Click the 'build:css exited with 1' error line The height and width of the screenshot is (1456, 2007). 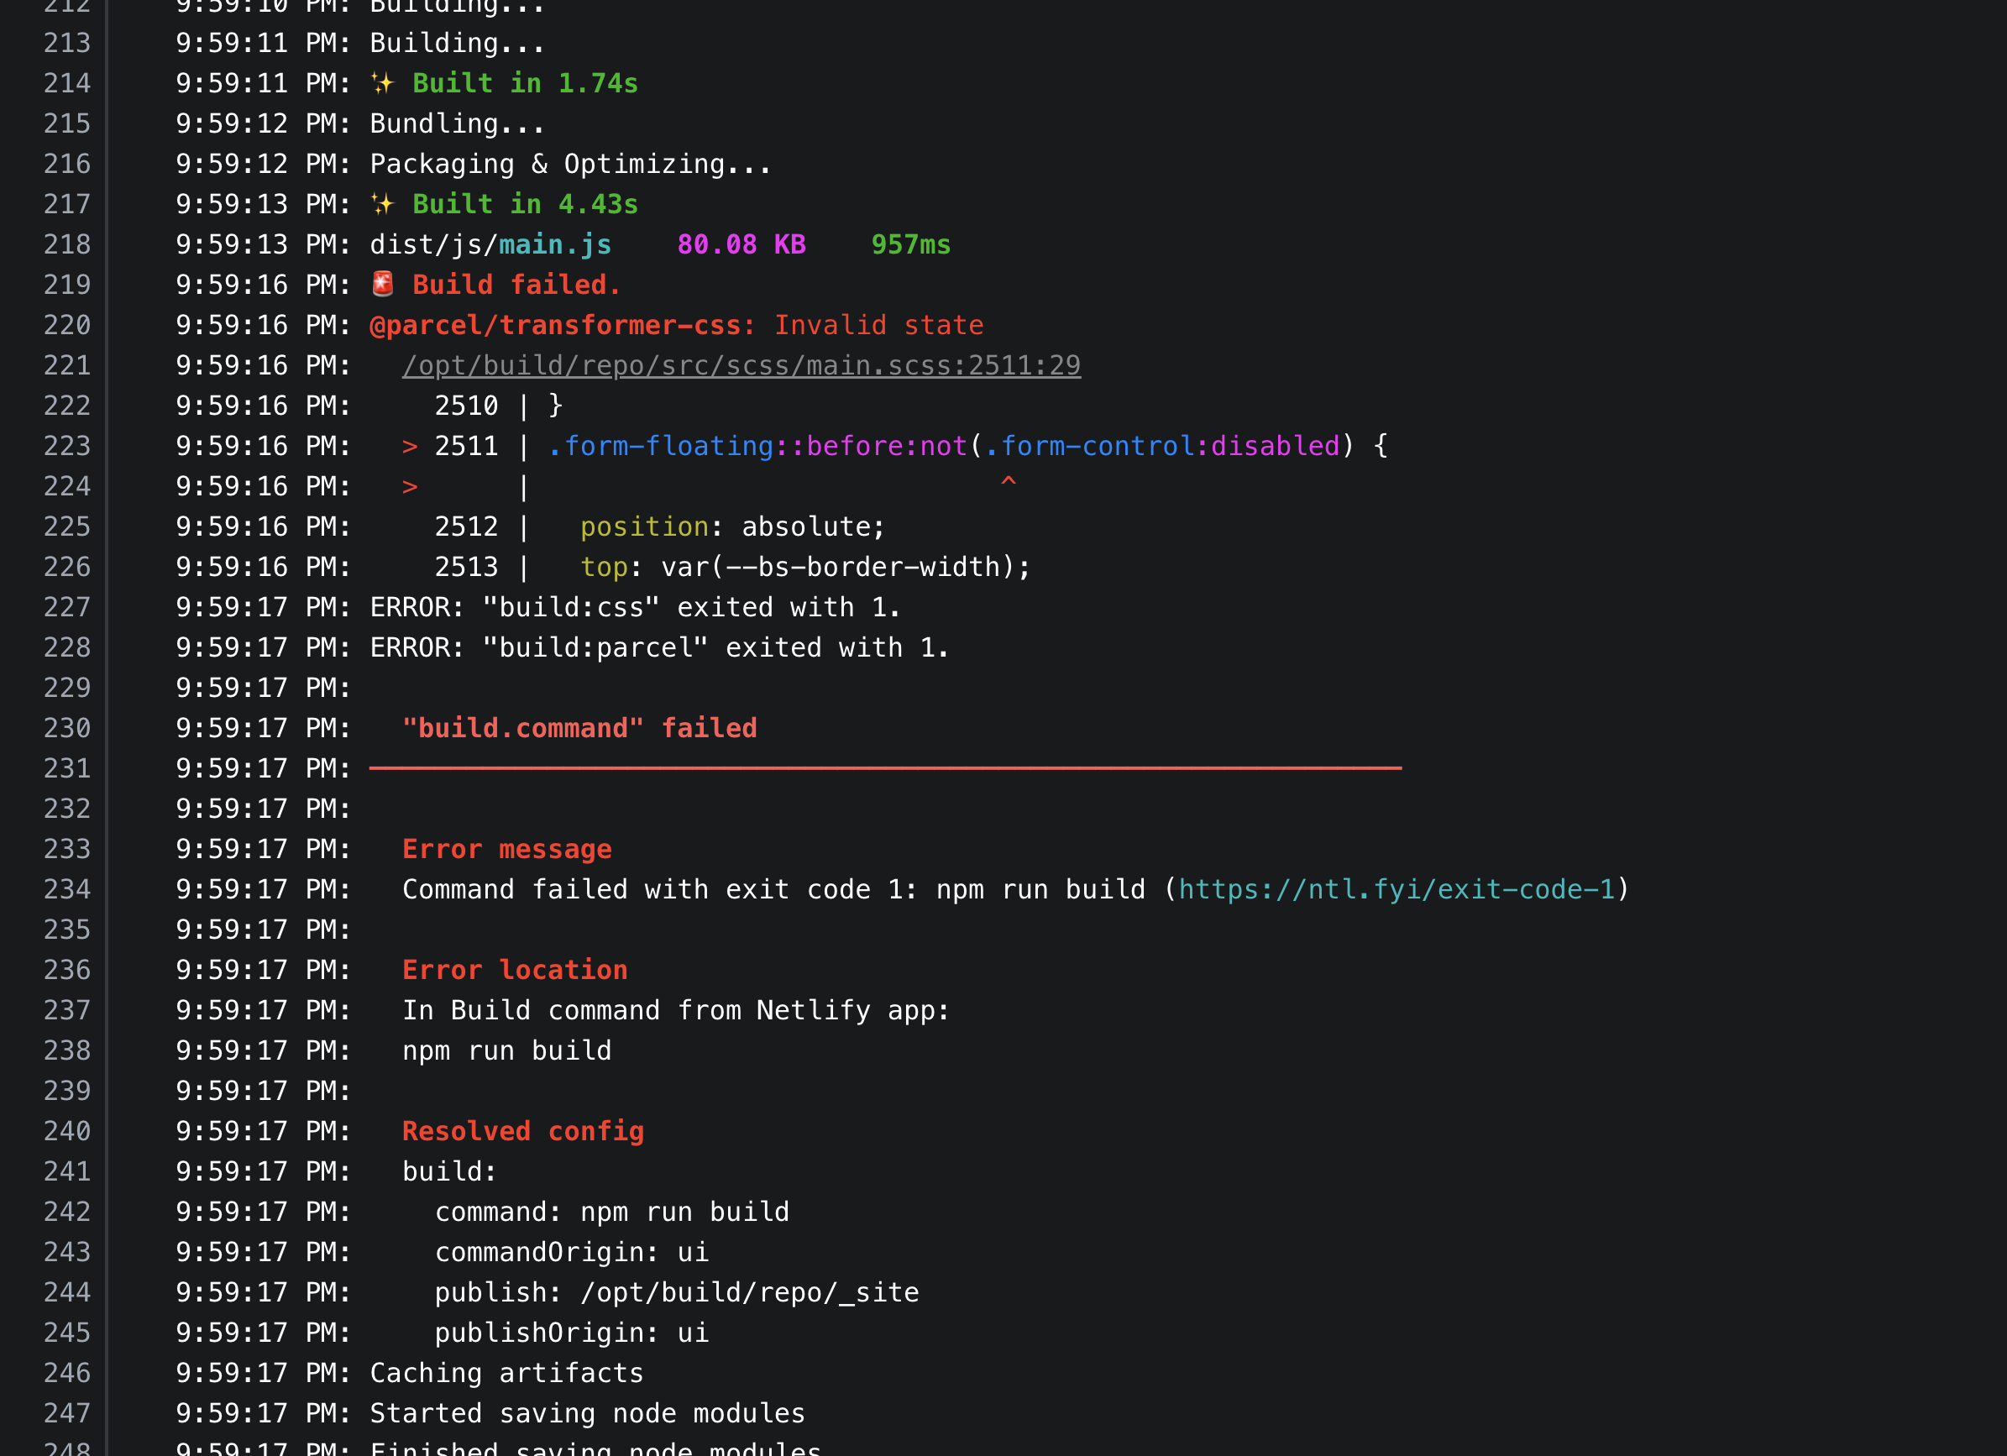pyautogui.click(x=636, y=607)
